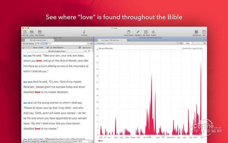Click the search magnifier icon in search field
Screen dimensions: 228x143
(x=38, y=43)
